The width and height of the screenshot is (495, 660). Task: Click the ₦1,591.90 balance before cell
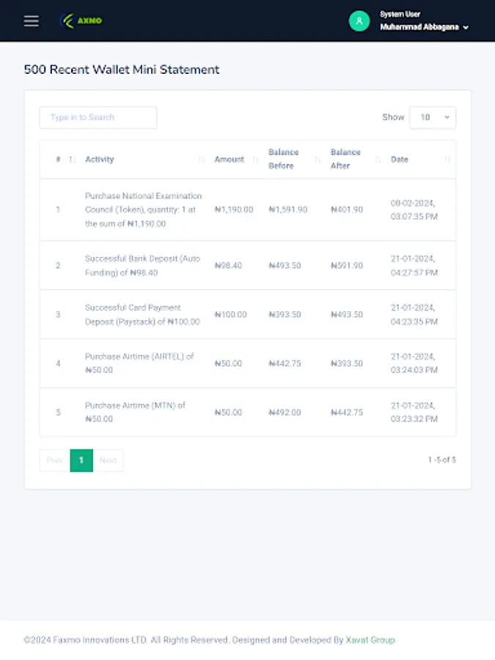[288, 210]
